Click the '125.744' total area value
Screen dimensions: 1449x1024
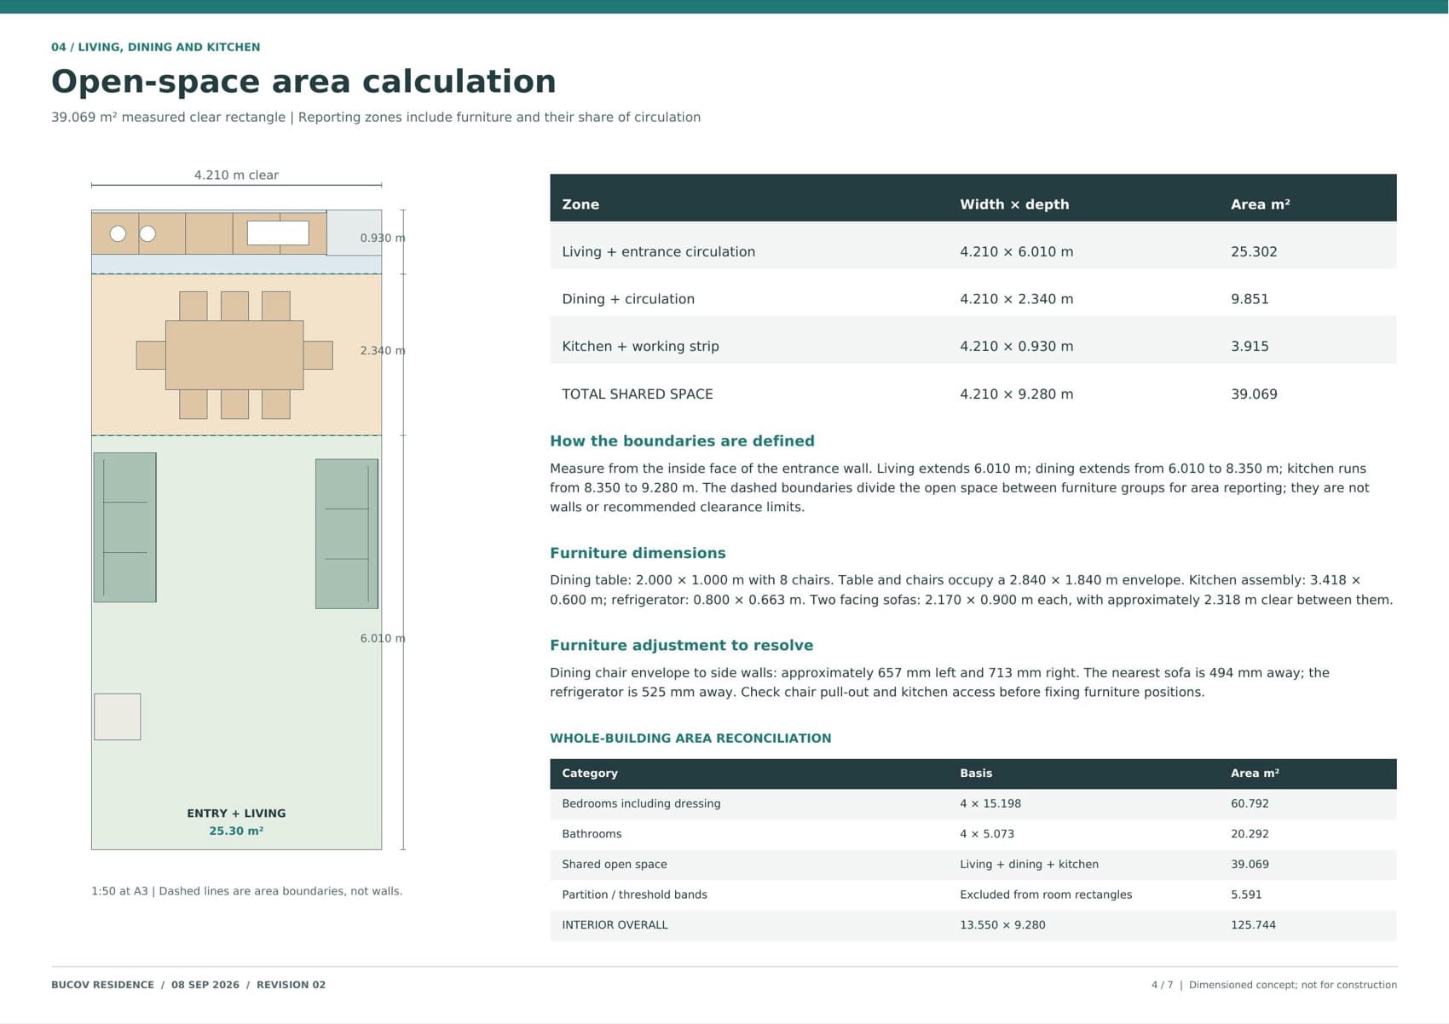pos(1253,924)
